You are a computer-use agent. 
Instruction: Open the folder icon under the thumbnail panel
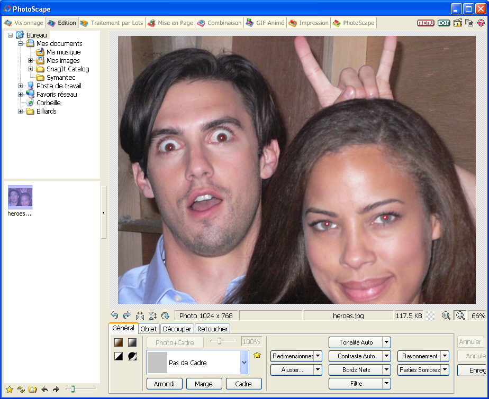click(32, 389)
